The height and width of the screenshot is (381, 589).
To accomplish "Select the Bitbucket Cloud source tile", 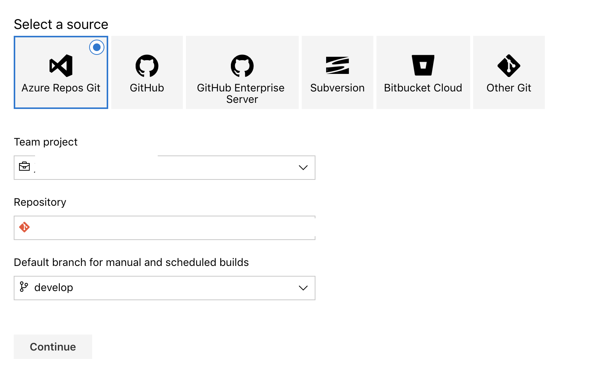I will (423, 72).
